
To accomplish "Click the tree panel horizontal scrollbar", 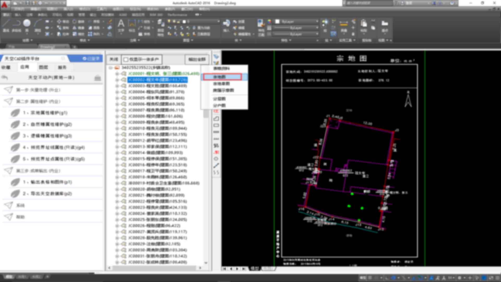I will click(154, 268).
